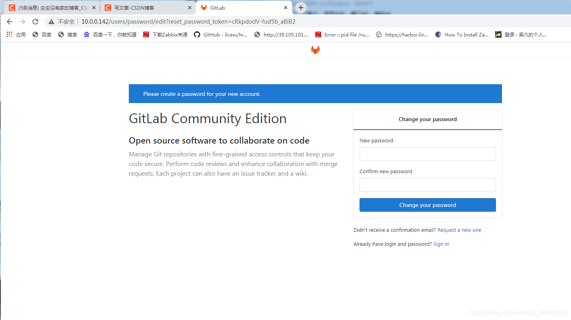Open the 应用 apps grid bookmark
571x320 pixels.
[16, 35]
